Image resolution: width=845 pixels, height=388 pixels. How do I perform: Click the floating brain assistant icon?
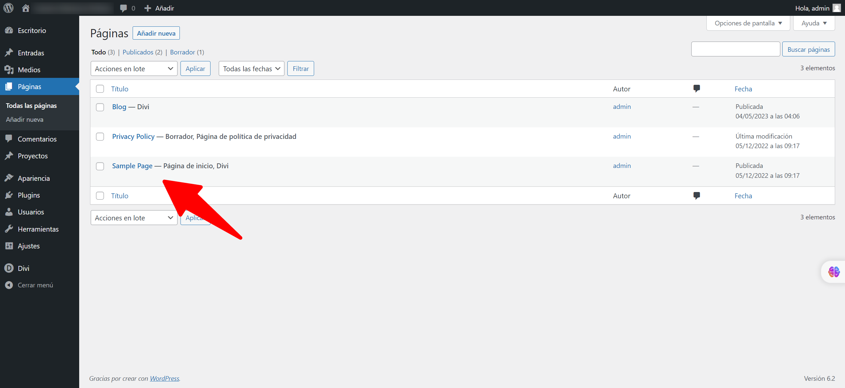pos(834,272)
